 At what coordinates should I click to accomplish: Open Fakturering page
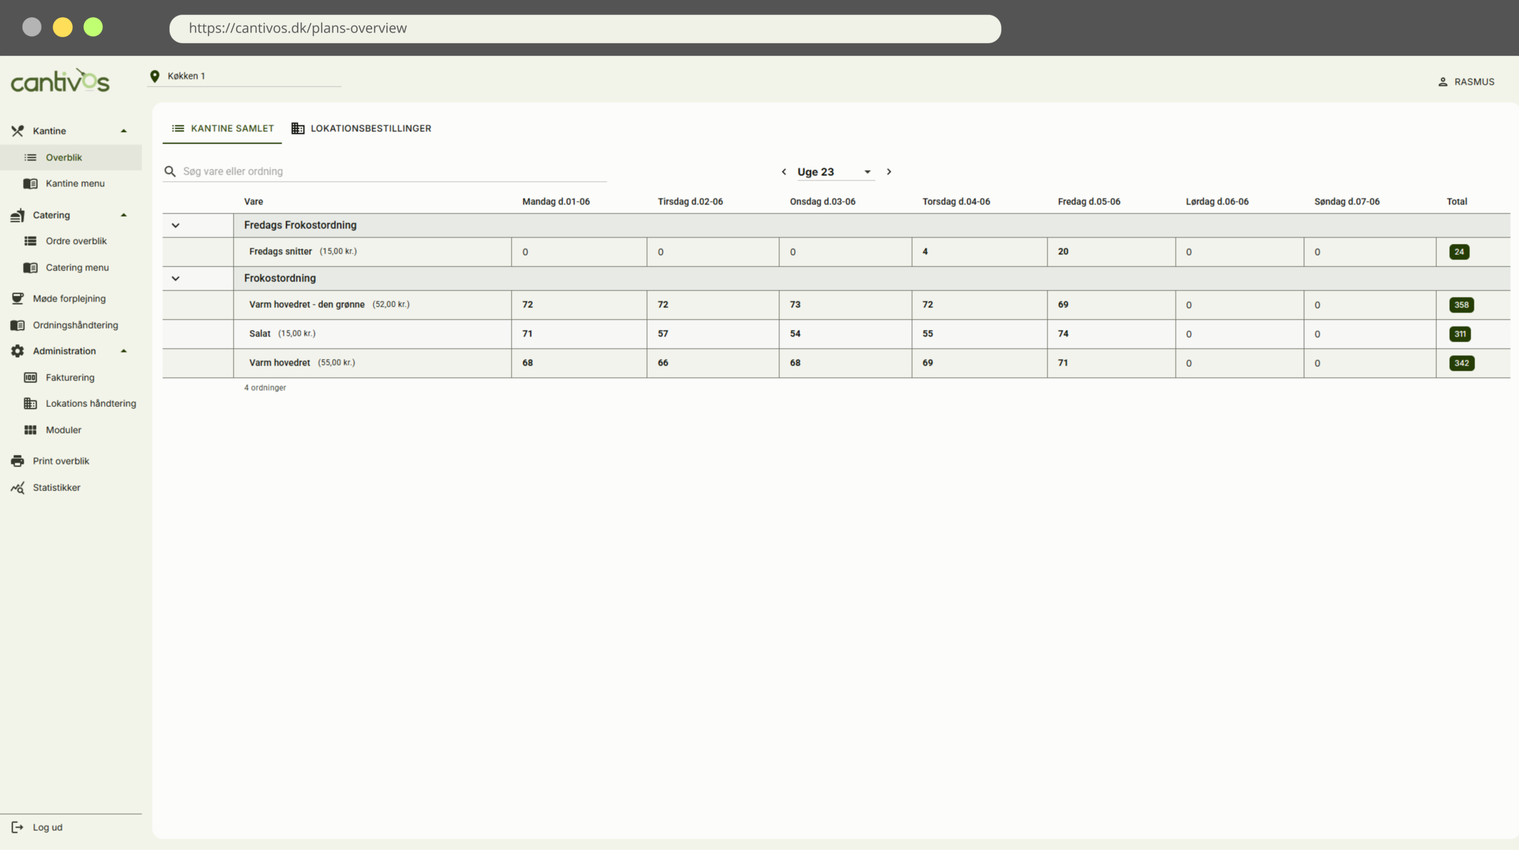pos(70,378)
